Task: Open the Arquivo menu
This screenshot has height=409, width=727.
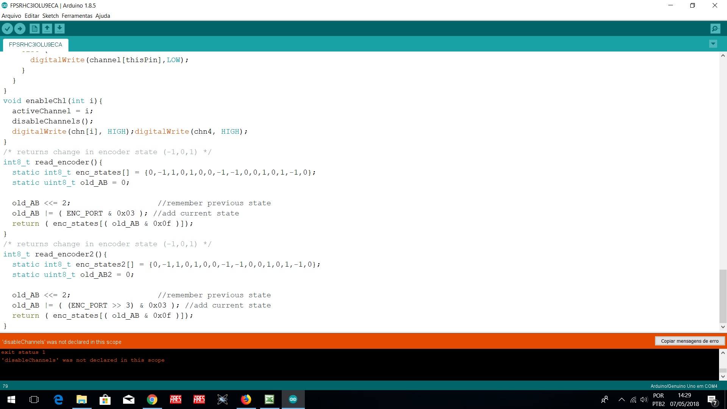Action: point(11,16)
